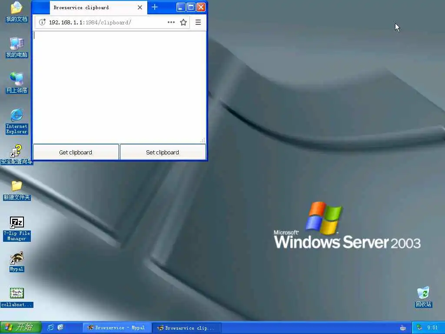Close the clipboard browser window
The height and width of the screenshot is (334, 445).
point(201,7)
